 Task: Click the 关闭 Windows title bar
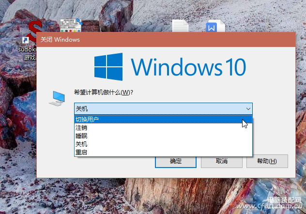tap(166, 40)
